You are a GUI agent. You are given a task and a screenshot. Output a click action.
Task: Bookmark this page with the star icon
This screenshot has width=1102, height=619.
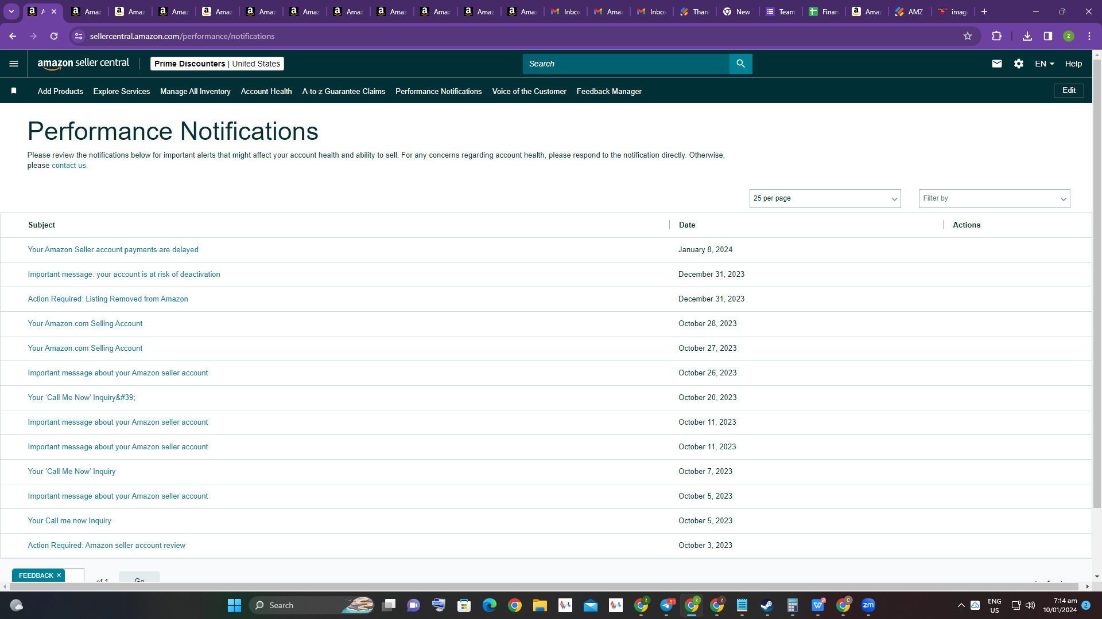coord(968,36)
